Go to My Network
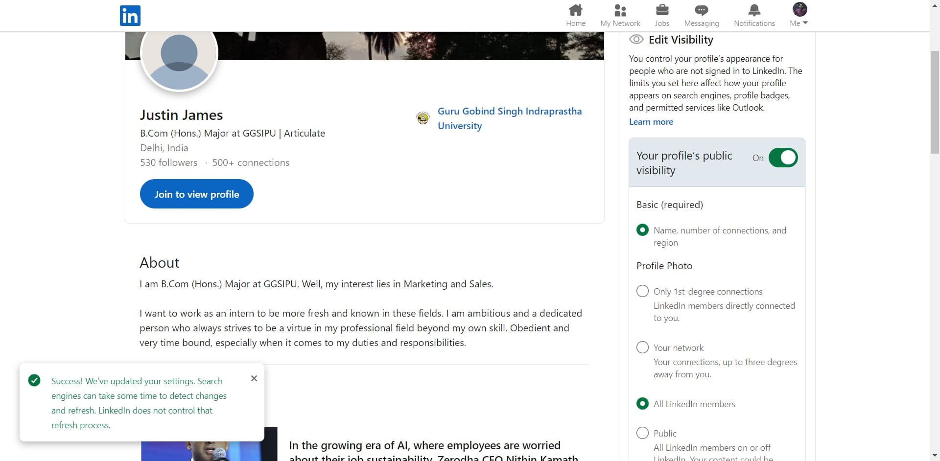Image resolution: width=940 pixels, height=461 pixels. click(619, 15)
